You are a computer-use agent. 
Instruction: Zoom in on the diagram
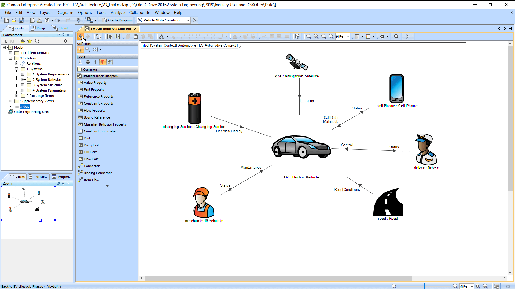click(x=324, y=36)
